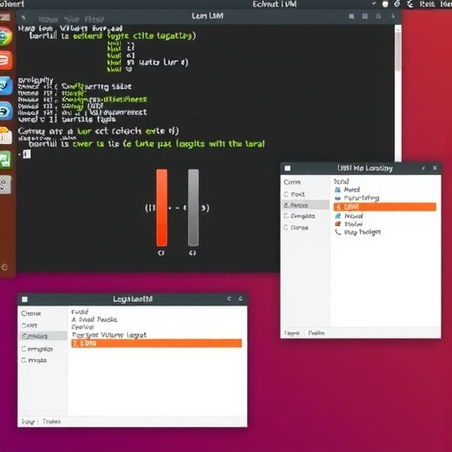Open the first menu word in the terminal window
The height and width of the screenshot is (452, 452).
click(x=49, y=19)
